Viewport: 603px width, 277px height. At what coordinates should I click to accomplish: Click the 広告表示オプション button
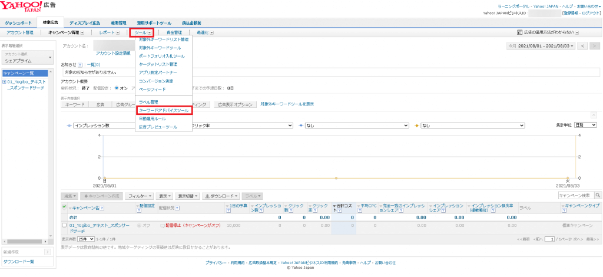tap(236, 104)
